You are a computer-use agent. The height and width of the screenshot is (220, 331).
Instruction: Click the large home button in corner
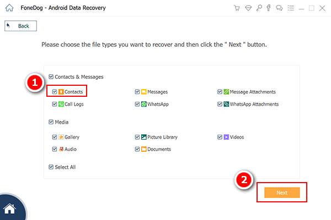click(9, 208)
